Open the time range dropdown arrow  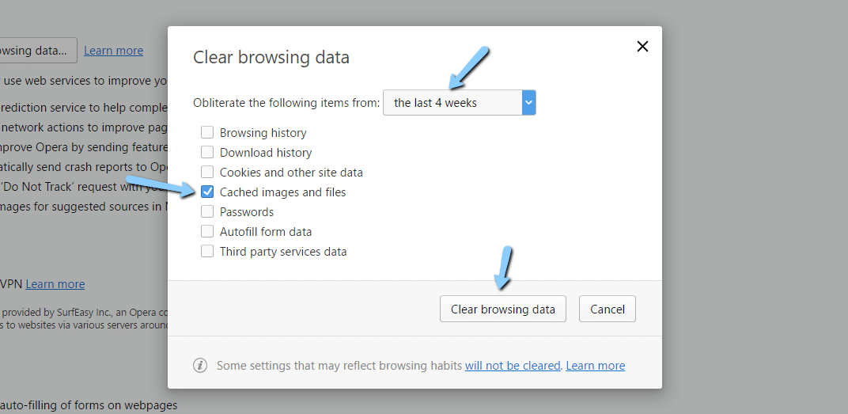tap(529, 103)
